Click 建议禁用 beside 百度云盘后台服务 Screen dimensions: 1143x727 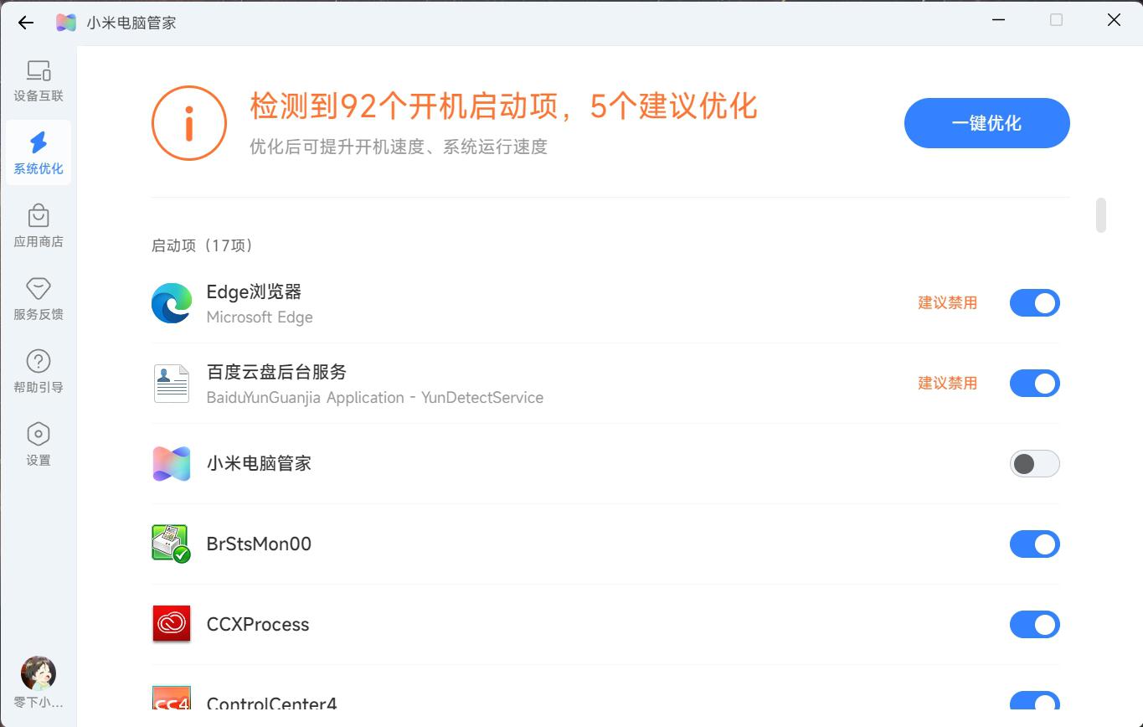[x=948, y=384]
